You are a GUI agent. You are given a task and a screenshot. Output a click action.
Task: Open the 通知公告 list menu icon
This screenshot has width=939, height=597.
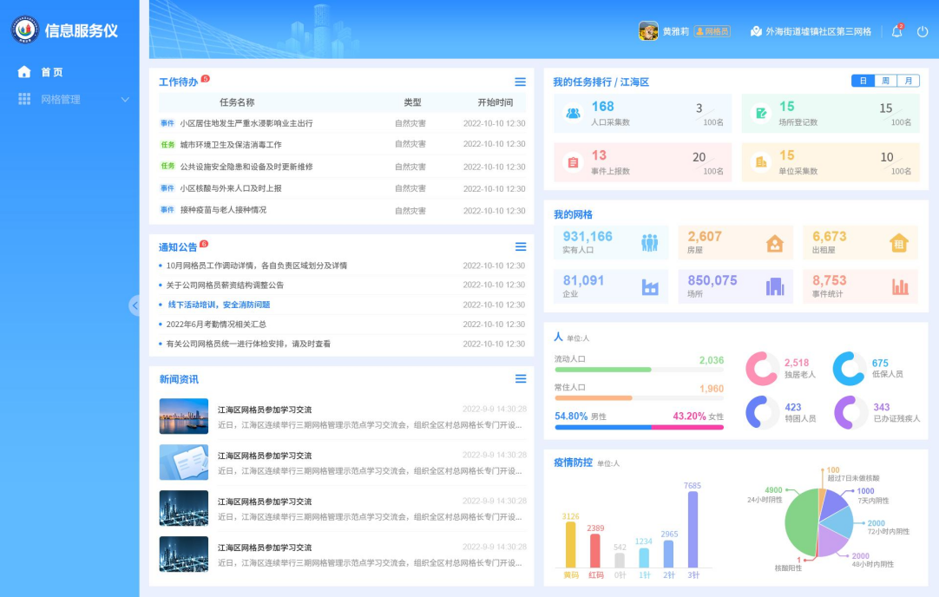tap(520, 247)
